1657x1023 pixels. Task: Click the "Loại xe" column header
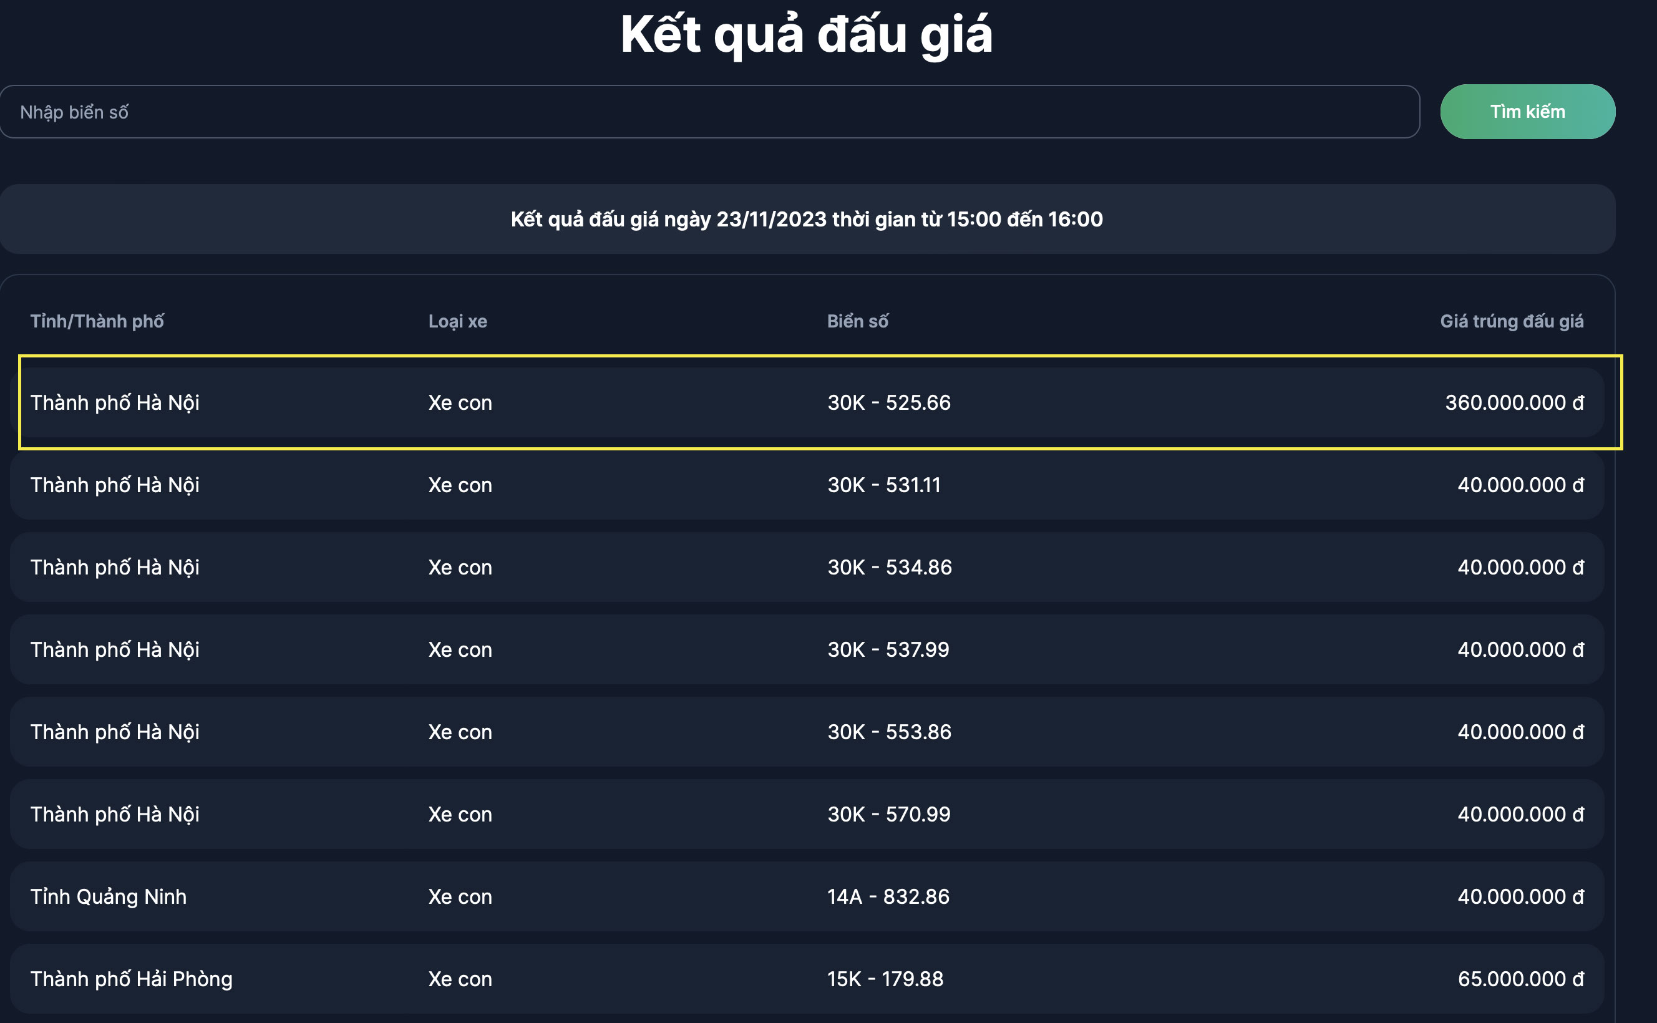[x=457, y=321]
